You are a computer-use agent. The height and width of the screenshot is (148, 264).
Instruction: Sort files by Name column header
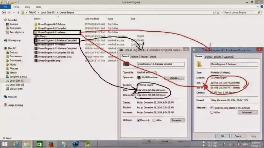point(37,19)
